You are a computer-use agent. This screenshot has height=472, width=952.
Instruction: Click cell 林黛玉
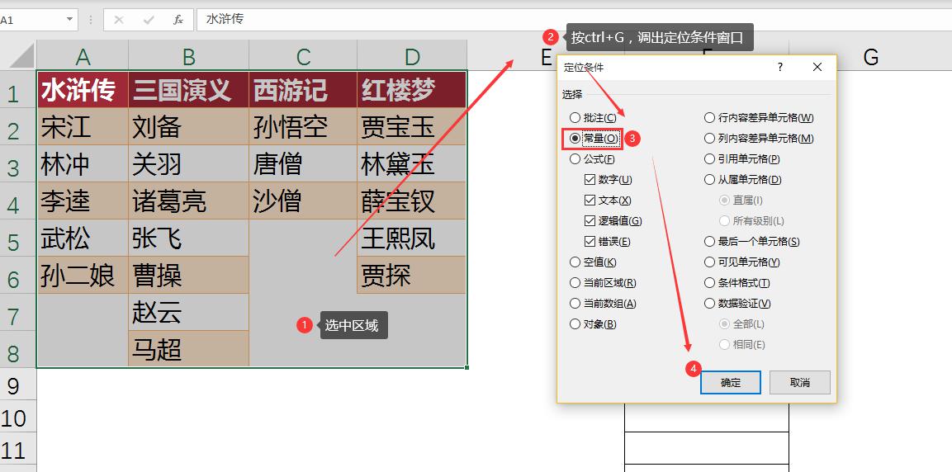pos(412,164)
